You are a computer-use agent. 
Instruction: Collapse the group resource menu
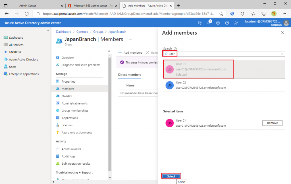pyautogui.click(x=109, y=51)
